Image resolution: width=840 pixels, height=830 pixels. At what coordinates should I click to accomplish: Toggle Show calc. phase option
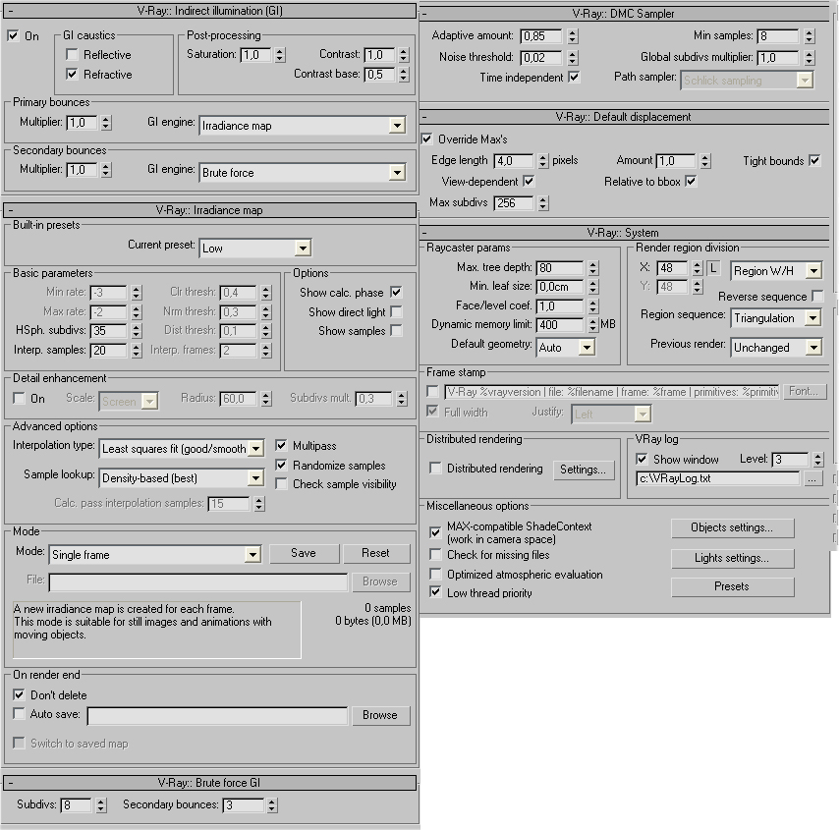pyautogui.click(x=396, y=293)
